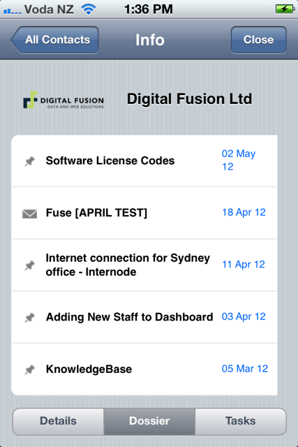Open the Software License Codes entry
The height and width of the screenshot is (447, 298).
point(144,161)
